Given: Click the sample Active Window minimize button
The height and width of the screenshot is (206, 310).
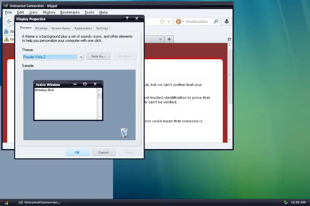Looking at the screenshot, I should click(75, 84).
